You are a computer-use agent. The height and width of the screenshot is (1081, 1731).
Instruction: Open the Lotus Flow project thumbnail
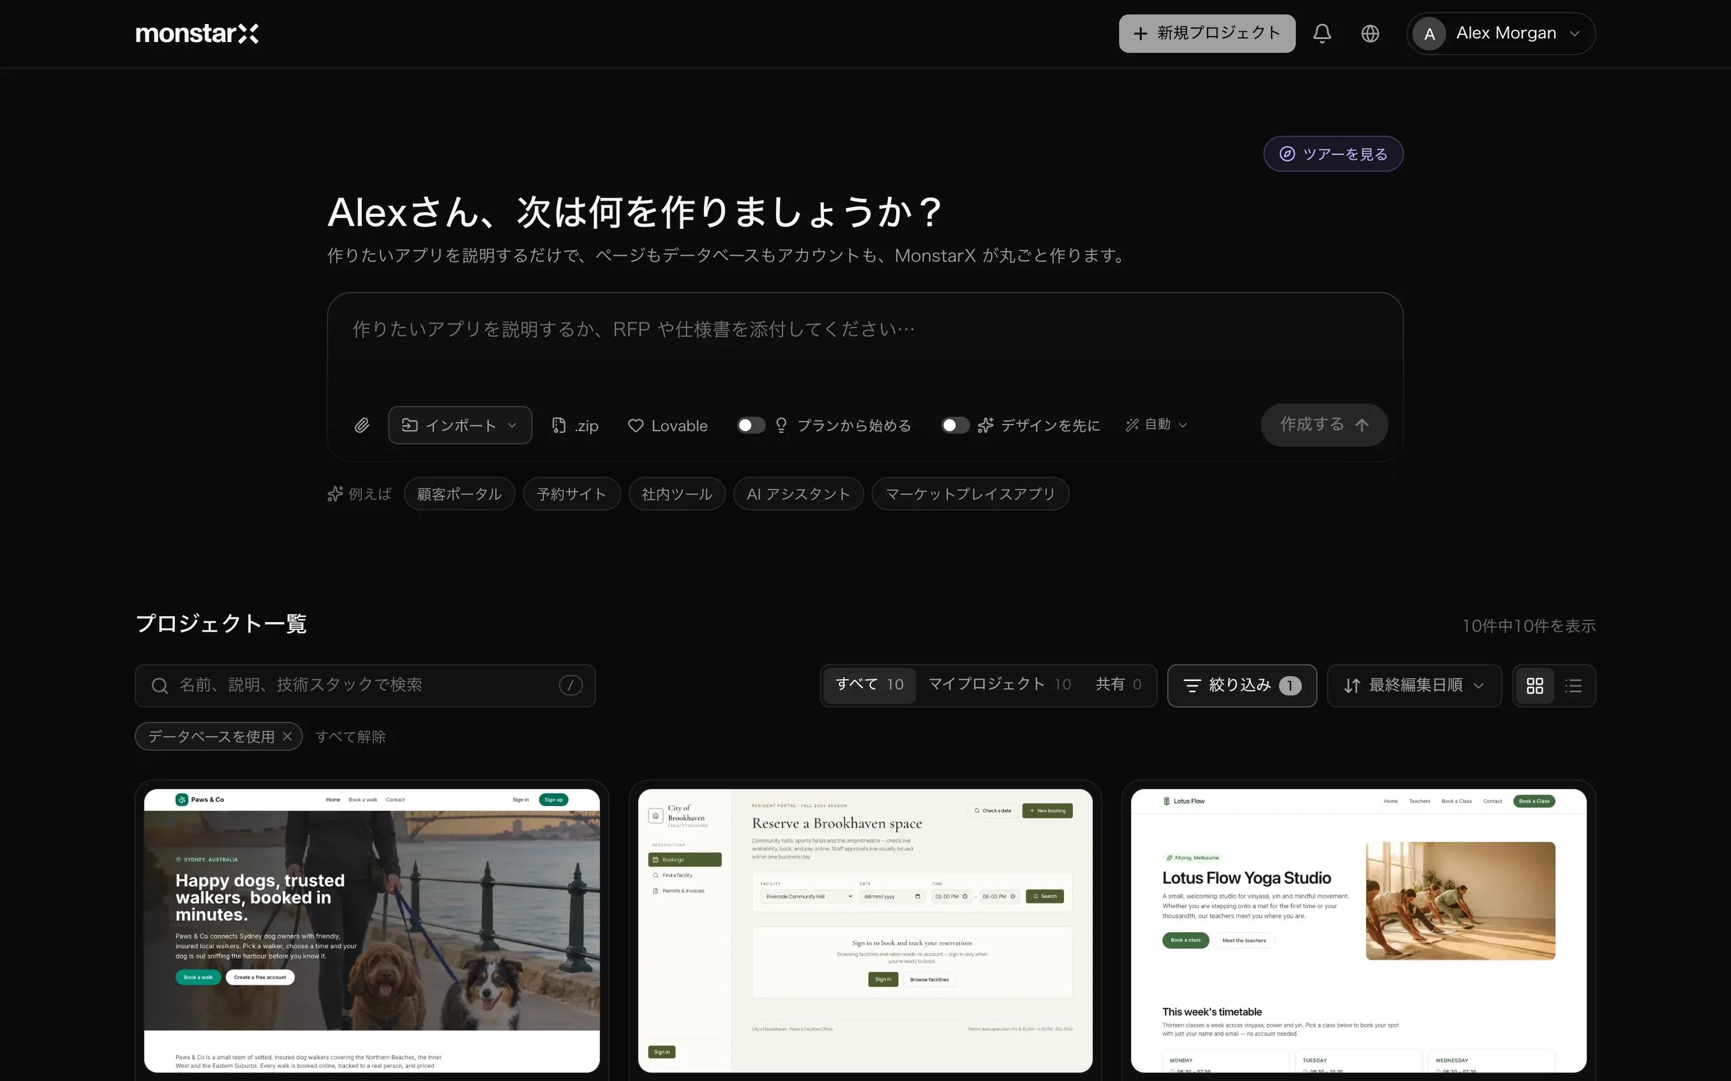[1358, 930]
